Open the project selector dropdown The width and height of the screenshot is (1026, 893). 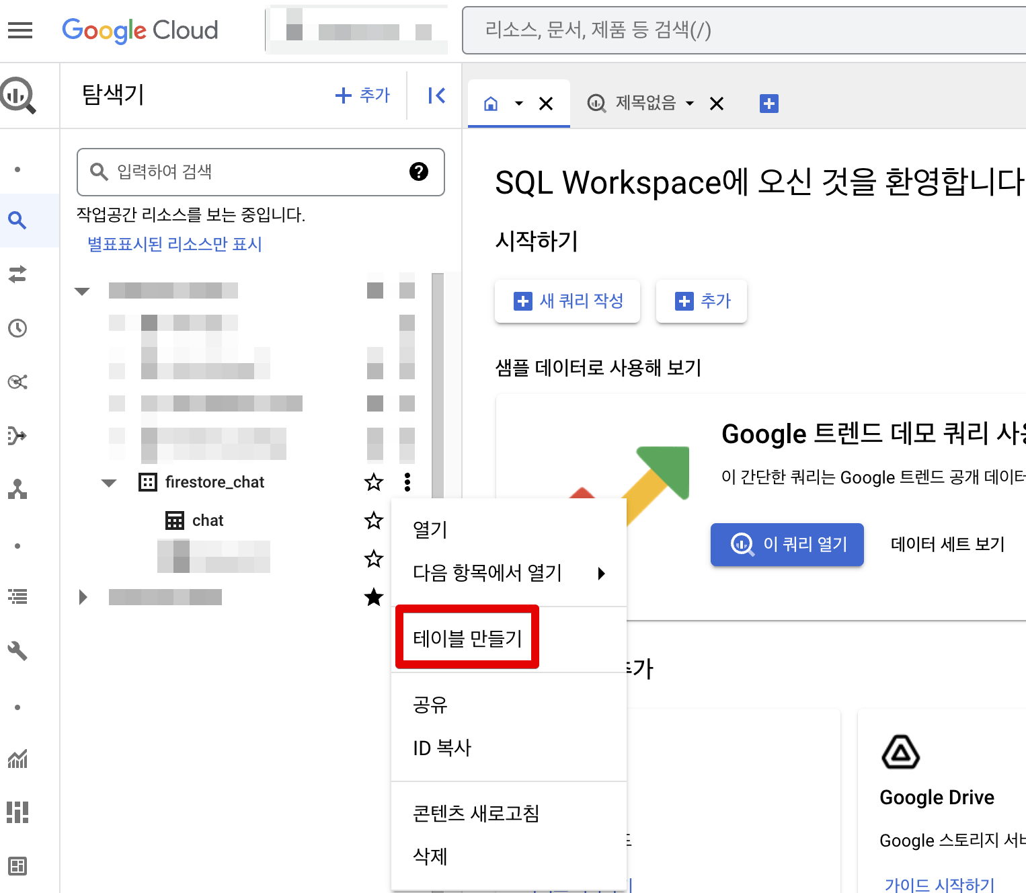click(x=357, y=30)
